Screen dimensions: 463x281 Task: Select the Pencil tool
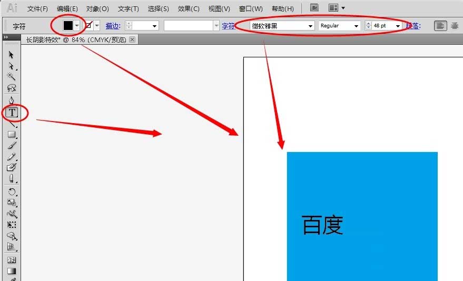[12, 157]
